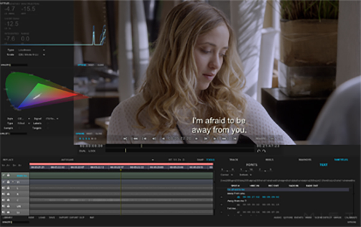Click the lower scrub bar beside DUAL LOCK

tap(180, 151)
